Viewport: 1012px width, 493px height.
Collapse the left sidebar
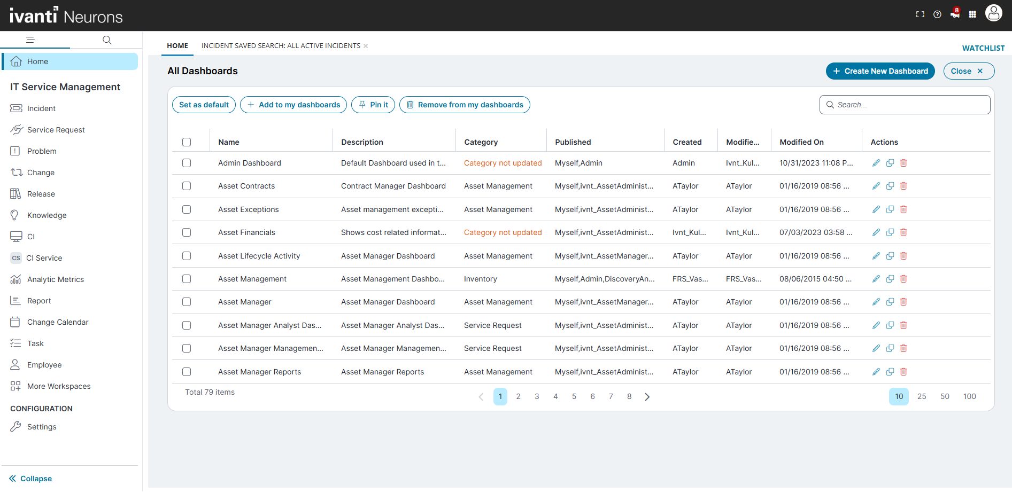tap(30, 479)
